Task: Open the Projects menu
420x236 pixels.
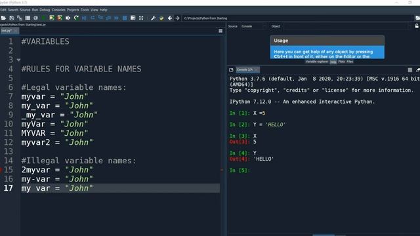Action: 73,10
